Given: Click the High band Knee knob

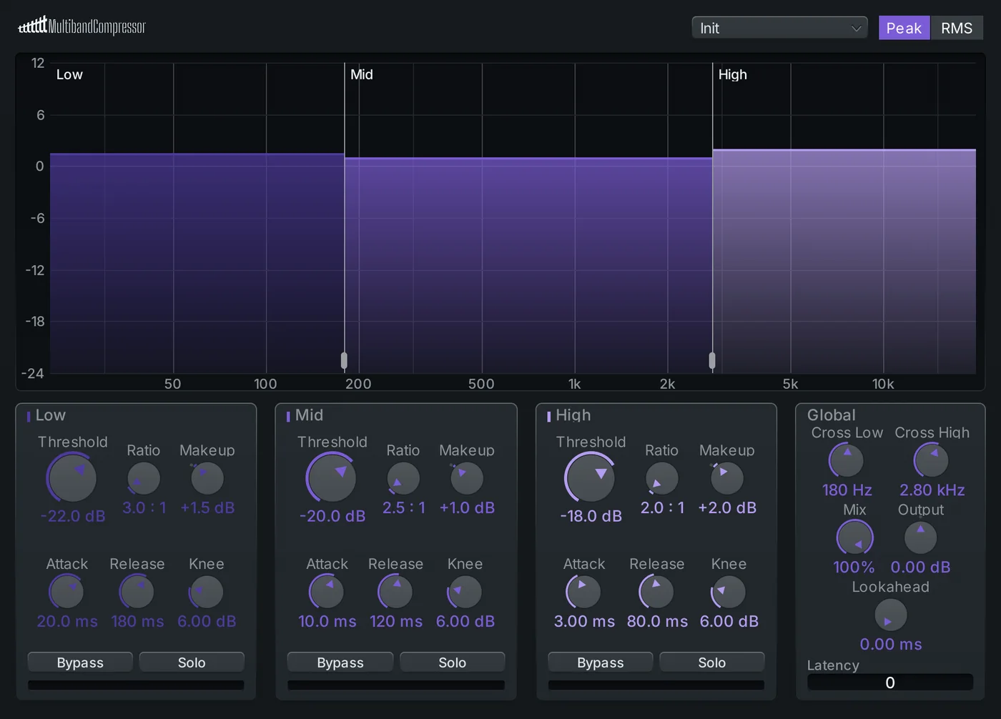Looking at the screenshot, I should coord(729,592).
